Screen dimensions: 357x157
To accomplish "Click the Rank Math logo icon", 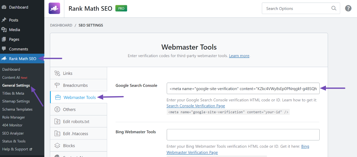I will (x=54, y=8).
